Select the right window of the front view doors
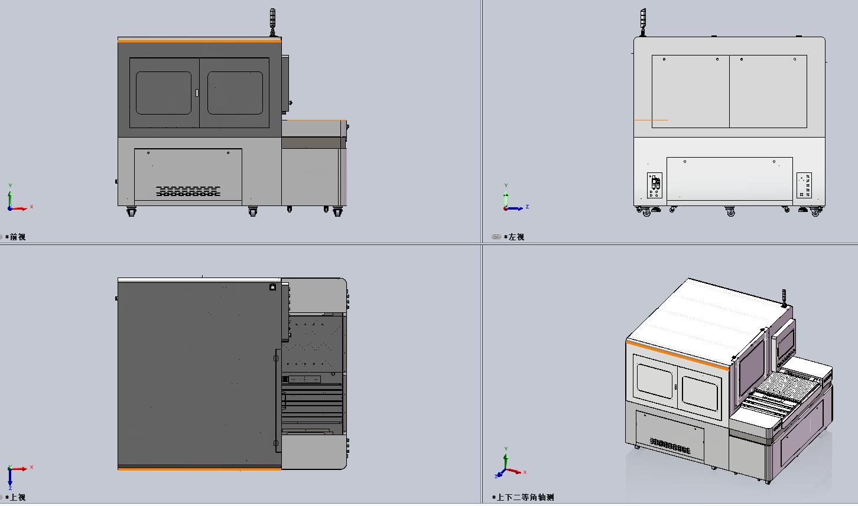Image resolution: width=858 pixels, height=506 pixels. pyautogui.click(x=235, y=93)
